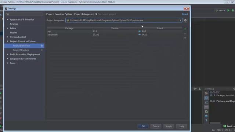
Task: Click the Apply button
Action: pos(169,126)
